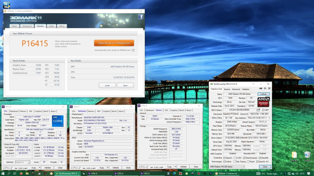Switch to 3DMark Advanced tab
The height and width of the screenshot is (176, 314).
point(27,26)
